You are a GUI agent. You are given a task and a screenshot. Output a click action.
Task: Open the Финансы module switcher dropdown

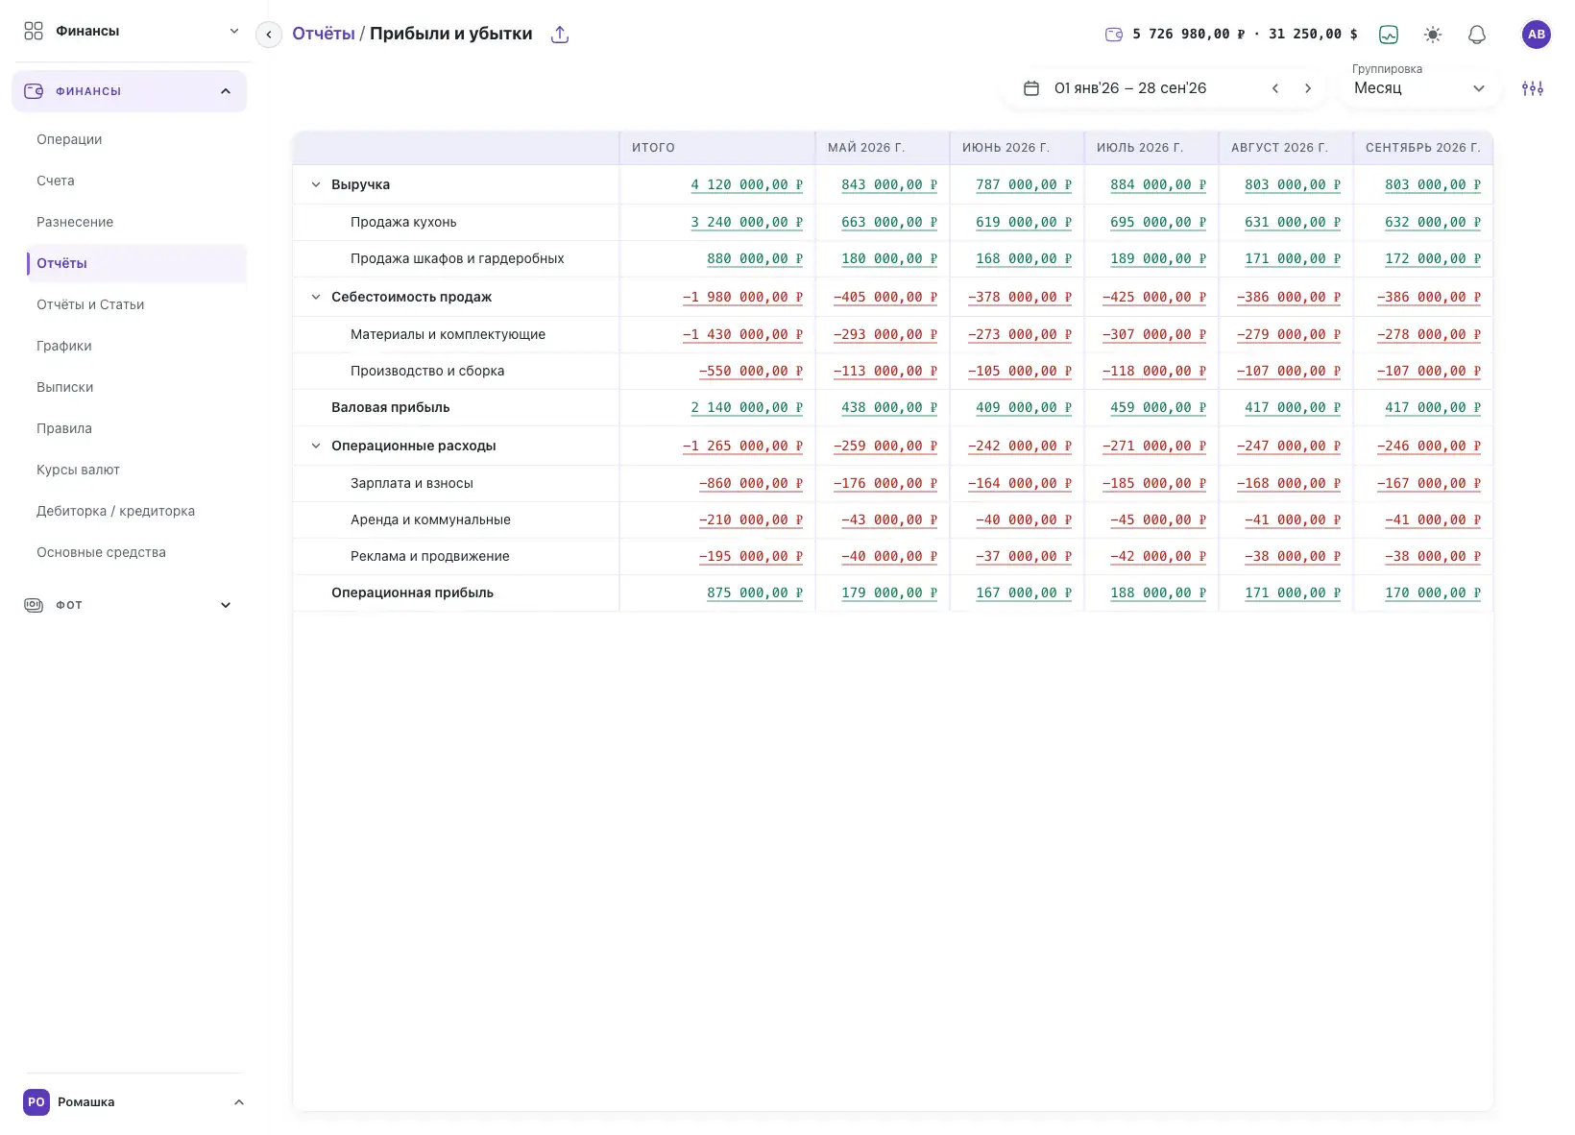coord(132,31)
